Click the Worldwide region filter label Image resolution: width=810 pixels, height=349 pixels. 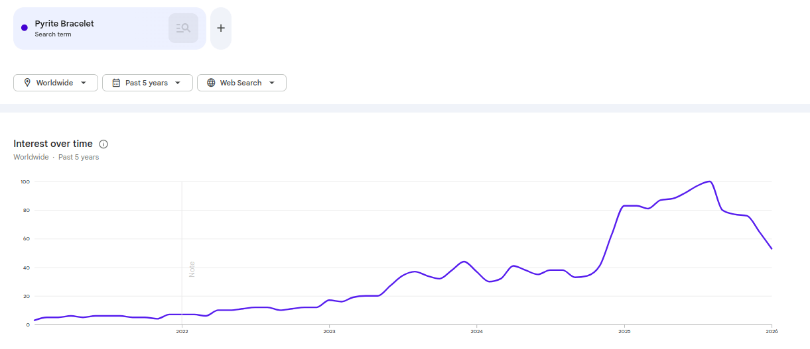pyautogui.click(x=54, y=83)
